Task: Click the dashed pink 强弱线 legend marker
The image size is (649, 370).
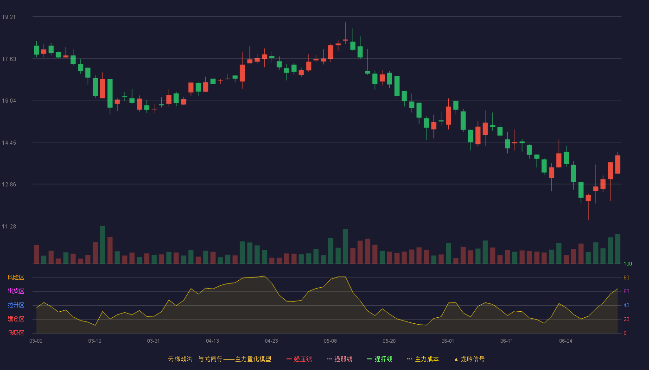Action: point(329,359)
